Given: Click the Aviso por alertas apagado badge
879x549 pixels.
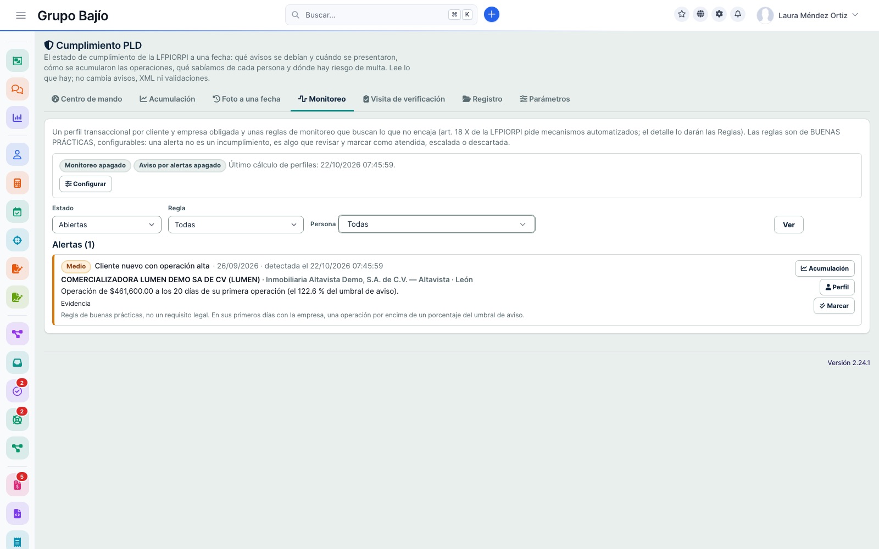Looking at the screenshot, I should 180,165.
